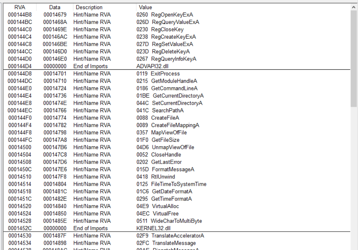Screen dimensions: 358x250
Task: Click Data cell 00014898
Action: click(x=55, y=243)
